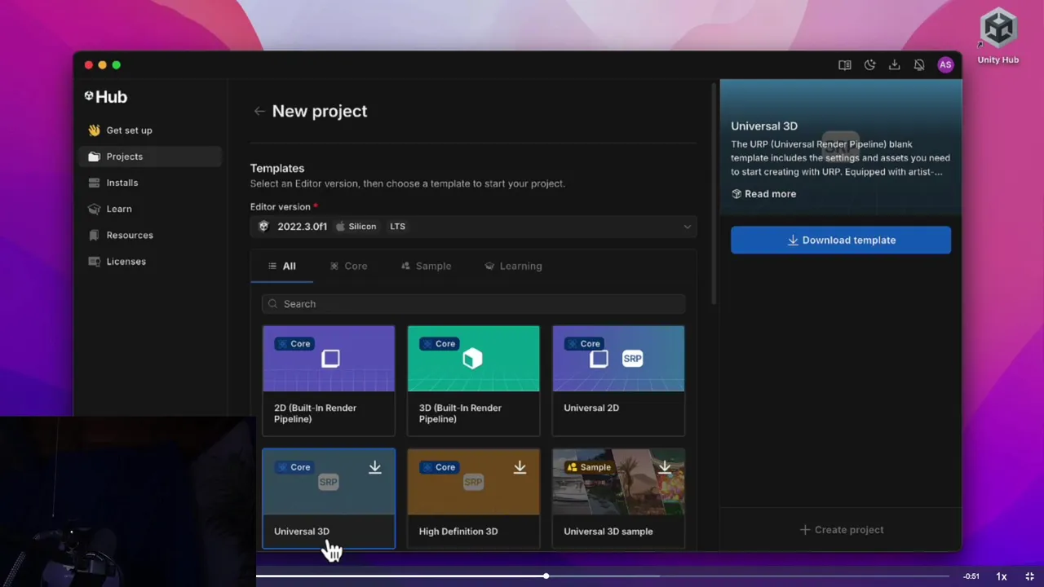
Task: Expand the Editor version dropdown
Action: [x=473, y=227]
